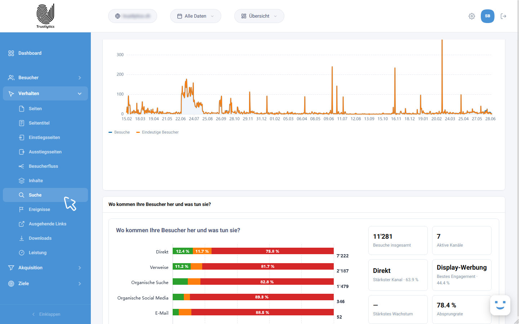Open the chat assistant smiley icon
519x324 pixels.
[500, 305]
